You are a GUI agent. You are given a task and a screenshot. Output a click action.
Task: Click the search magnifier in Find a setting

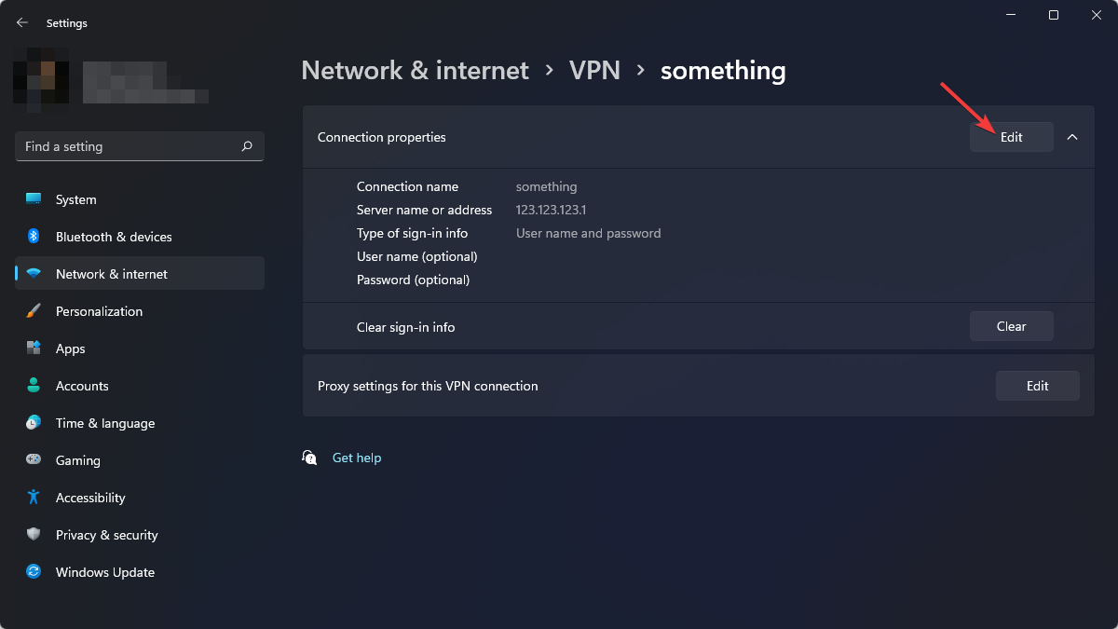tap(247, 146)
